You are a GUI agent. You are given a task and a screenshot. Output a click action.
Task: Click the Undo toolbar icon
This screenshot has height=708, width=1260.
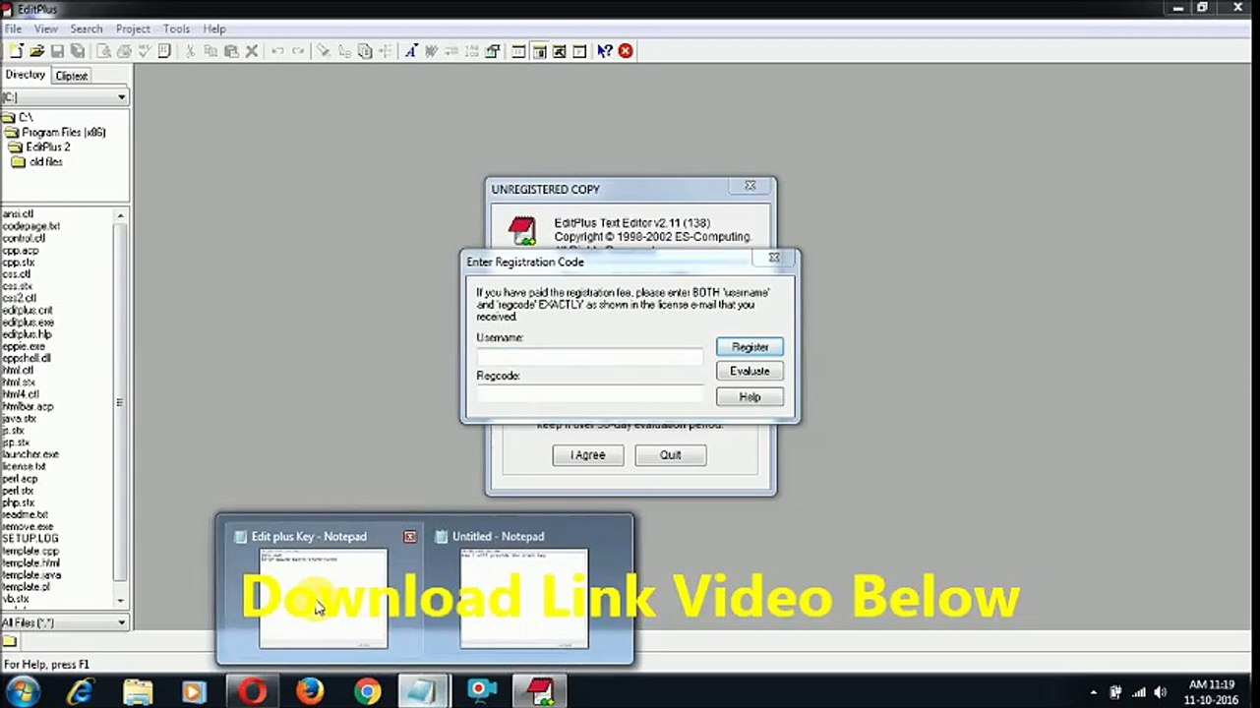(x=277, y=51)
